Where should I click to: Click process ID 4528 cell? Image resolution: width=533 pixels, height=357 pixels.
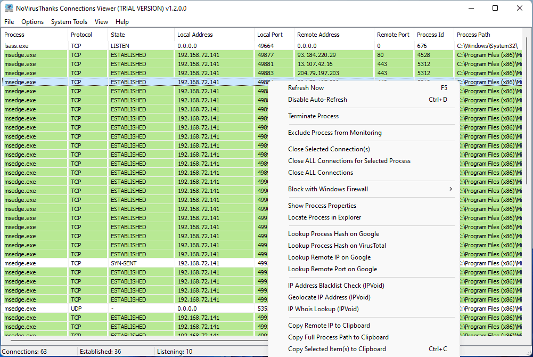pos(434,55)
